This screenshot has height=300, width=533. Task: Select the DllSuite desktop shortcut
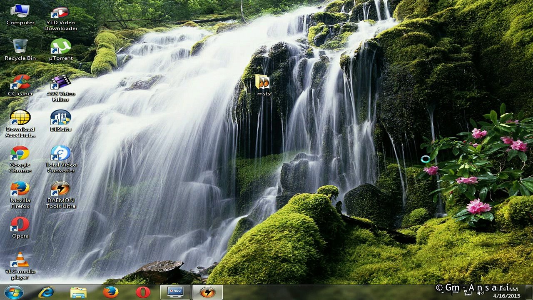[61, 121]
